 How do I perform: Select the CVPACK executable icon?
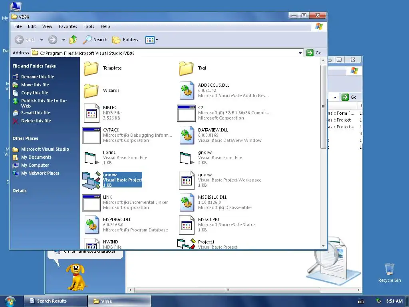[x=91, y=136]
